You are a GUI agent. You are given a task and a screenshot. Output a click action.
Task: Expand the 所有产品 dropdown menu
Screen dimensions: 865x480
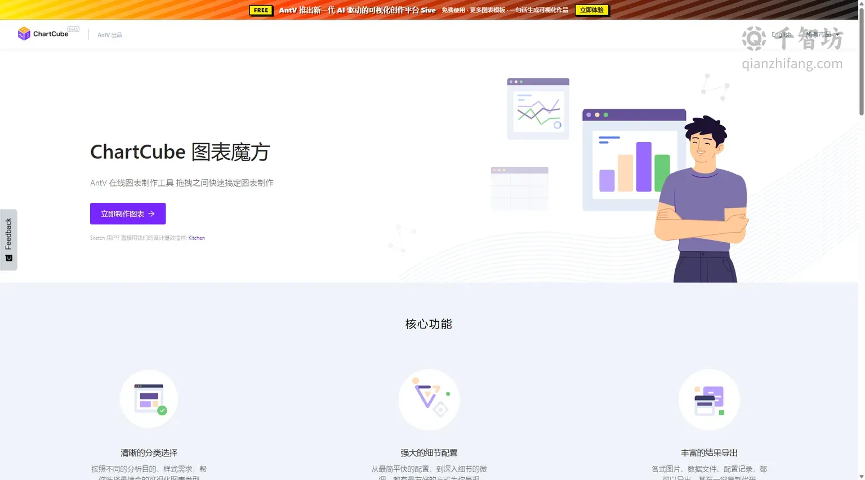[822, 34]
